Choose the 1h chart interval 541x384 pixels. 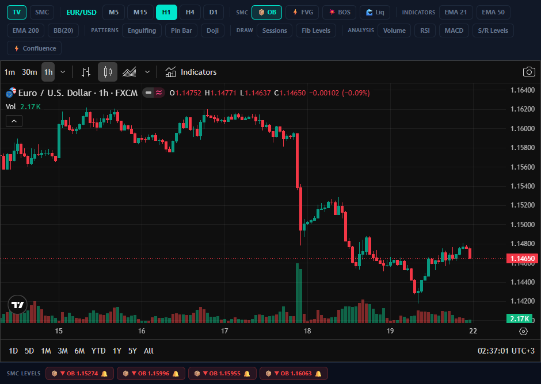48,72
